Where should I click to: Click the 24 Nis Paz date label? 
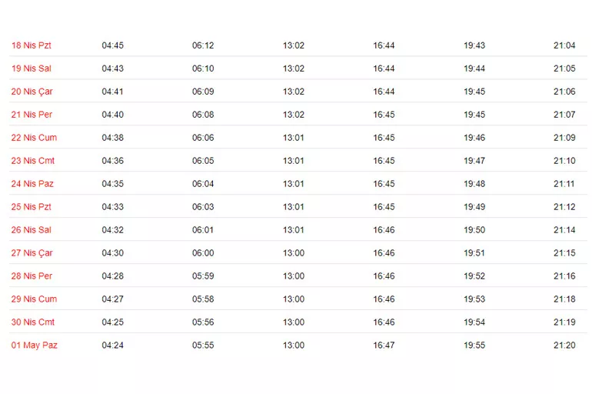coord(32,184)
